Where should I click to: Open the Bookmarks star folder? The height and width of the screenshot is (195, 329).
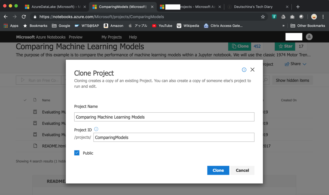coord(35,26)
